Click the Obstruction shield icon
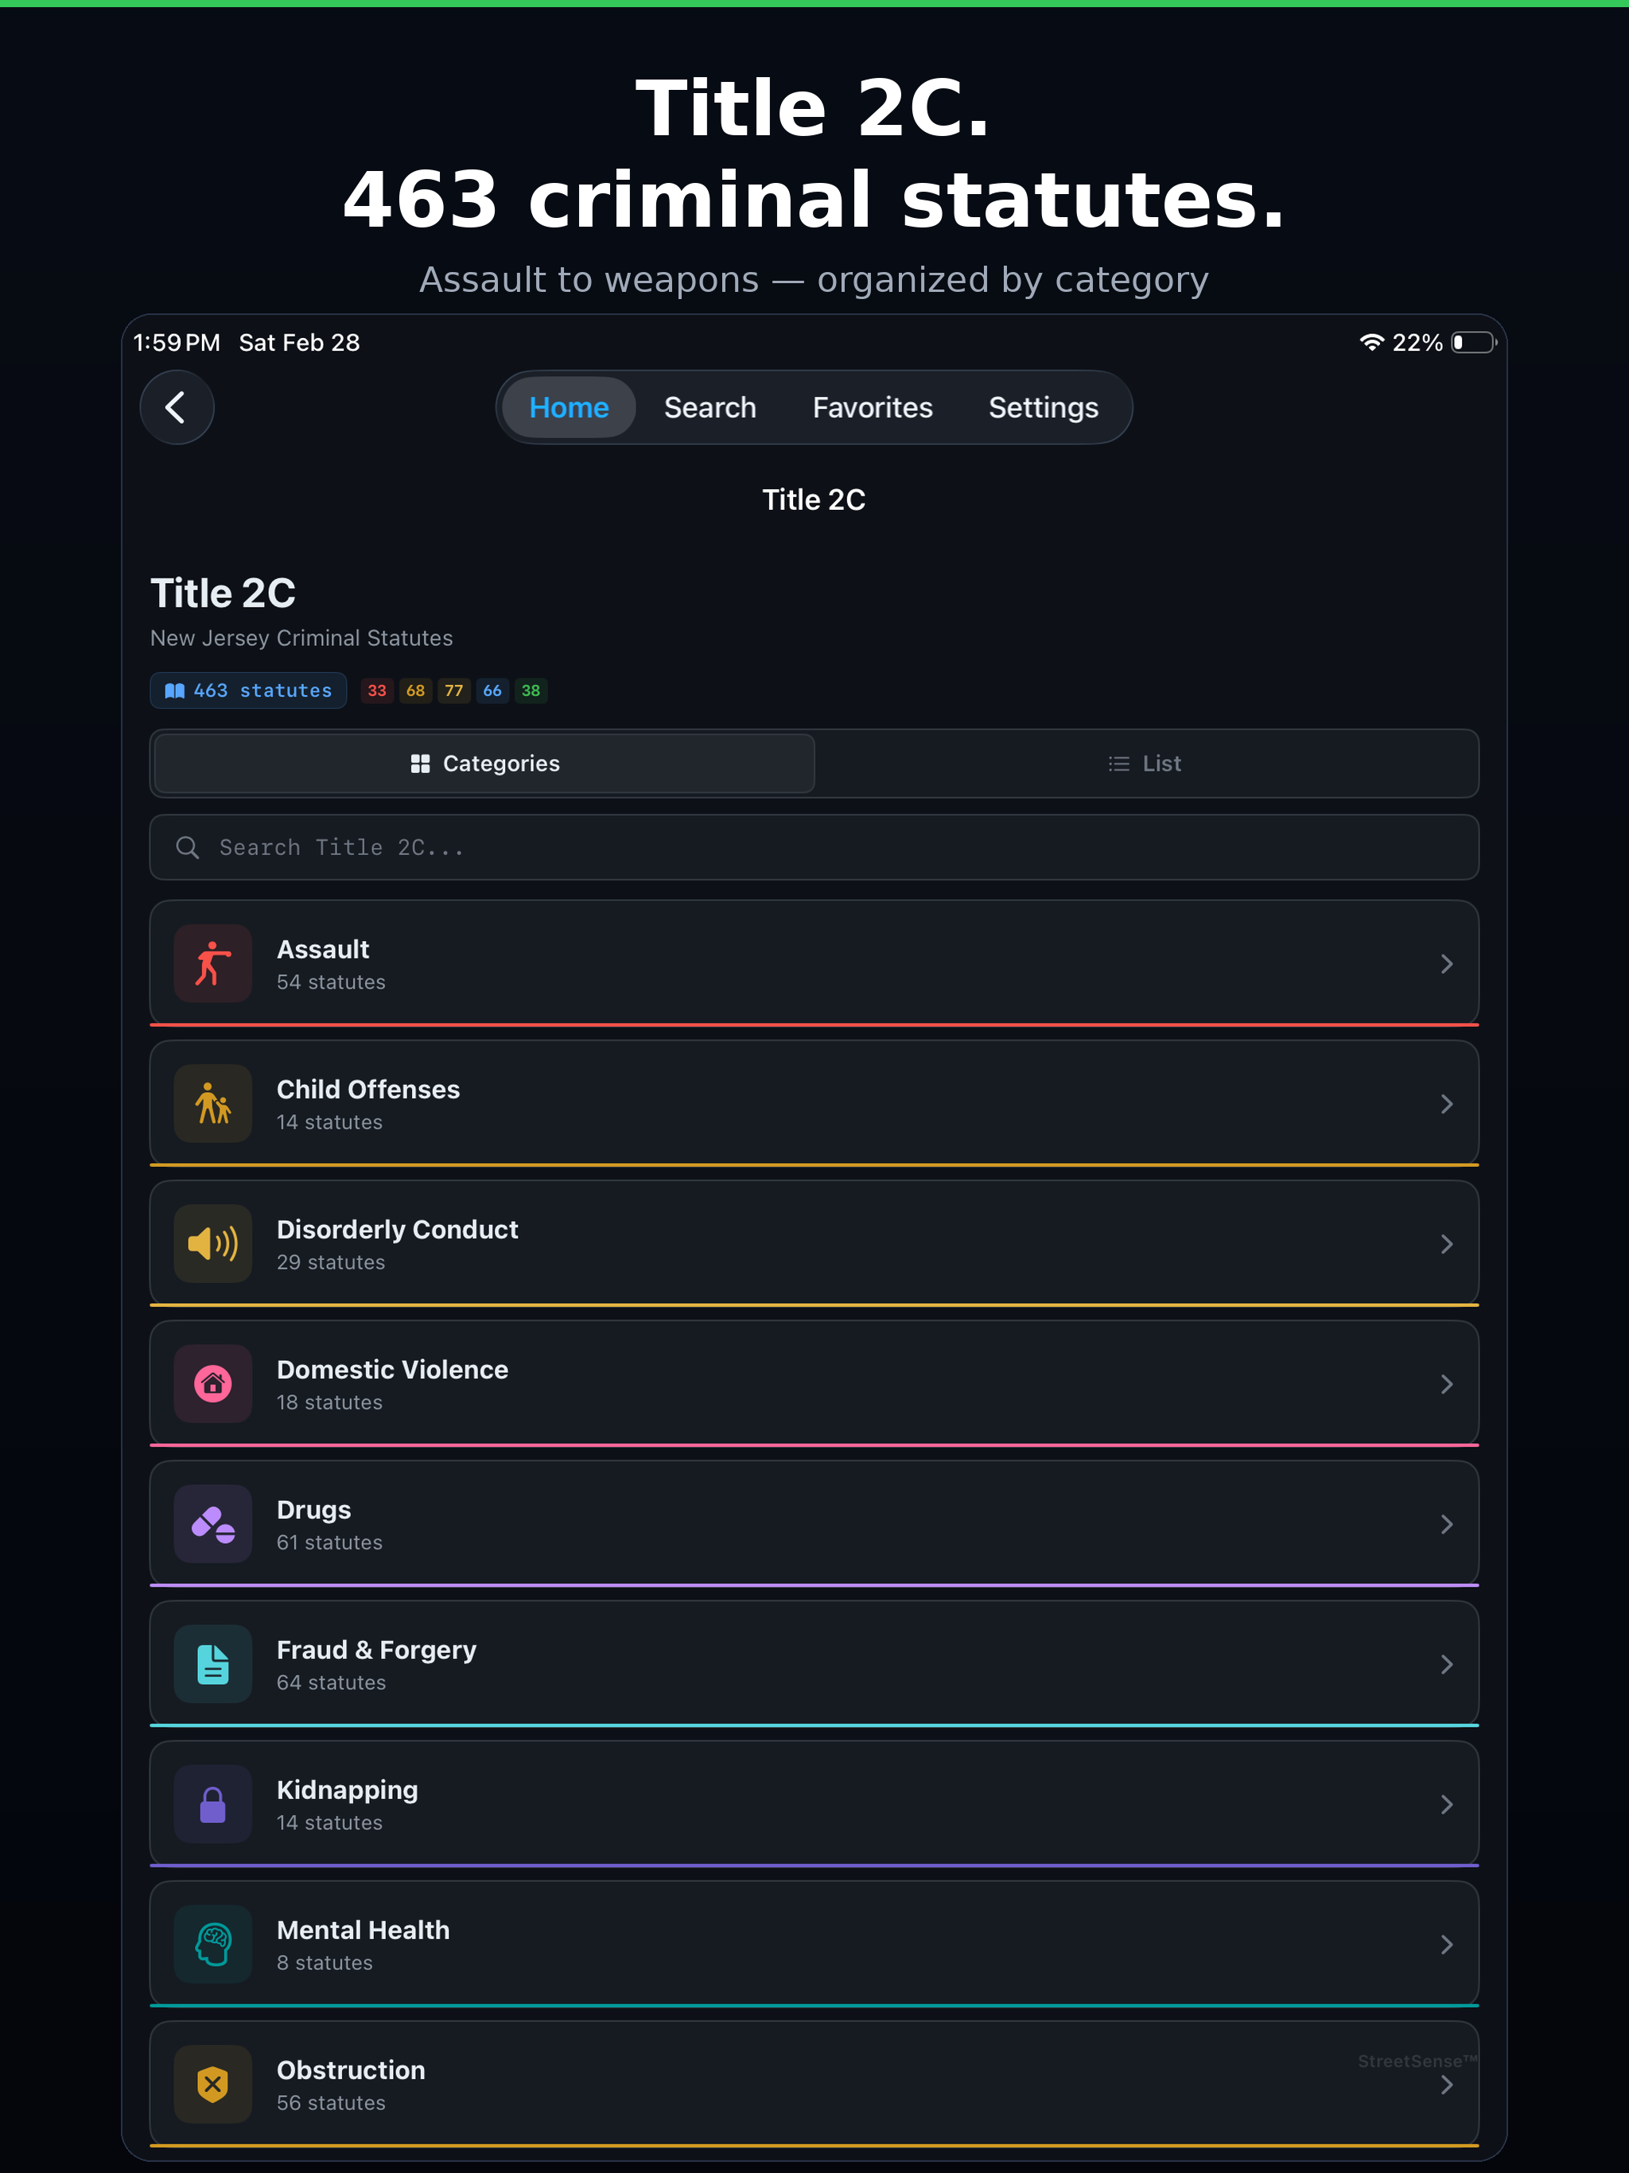Screen dimensions: 1629x2173 click(213, 2084)
